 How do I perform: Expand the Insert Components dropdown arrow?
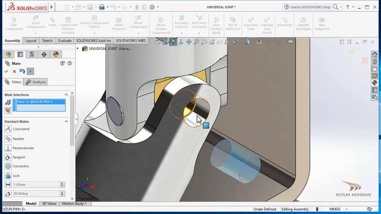pos(36,33)
